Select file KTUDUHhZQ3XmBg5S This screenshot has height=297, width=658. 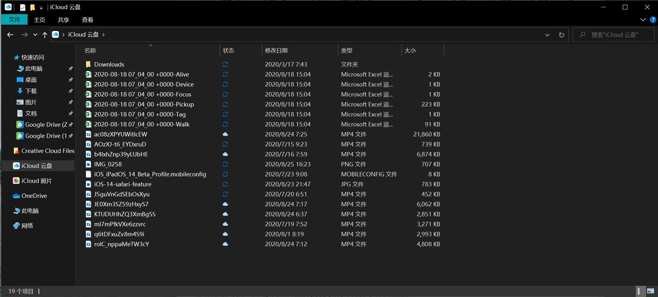pos(125,214)
